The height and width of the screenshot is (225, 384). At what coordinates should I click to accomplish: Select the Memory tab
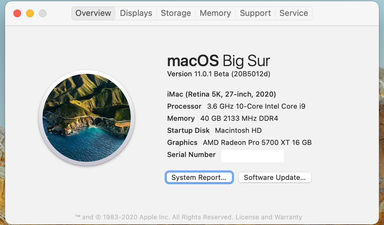[x=215, y=13]
